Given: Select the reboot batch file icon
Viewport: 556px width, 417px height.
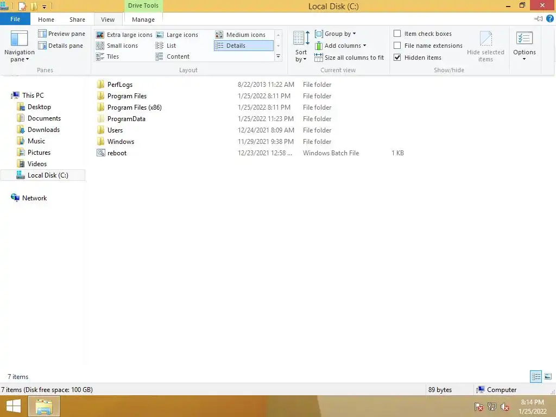Looking at the screenshot, I should point(100,153).
